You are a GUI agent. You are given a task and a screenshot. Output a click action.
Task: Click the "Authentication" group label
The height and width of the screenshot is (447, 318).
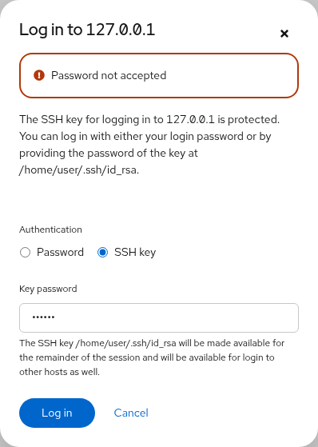pyautogui.click(x=50, y=229)
